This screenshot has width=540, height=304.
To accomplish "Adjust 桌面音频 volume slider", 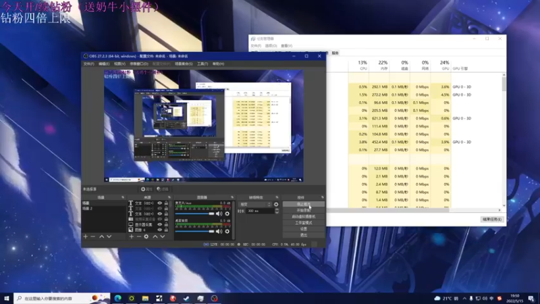I will pyautogui.click(x=194, y=231).
